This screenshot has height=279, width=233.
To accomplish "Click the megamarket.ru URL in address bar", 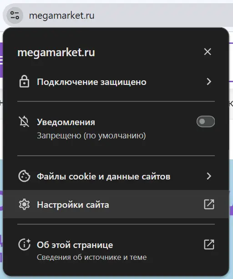I will coord(61,16).
